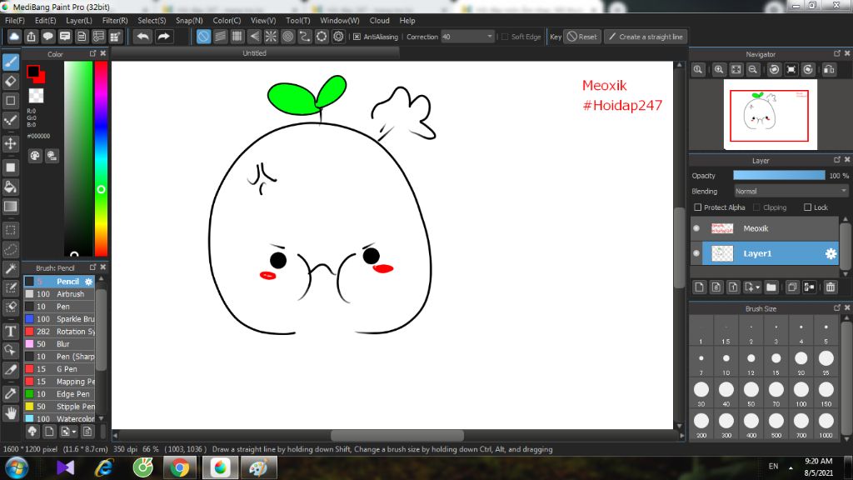Undo the last action
This screenshot has width=853, height=480.
pos(142,37)
